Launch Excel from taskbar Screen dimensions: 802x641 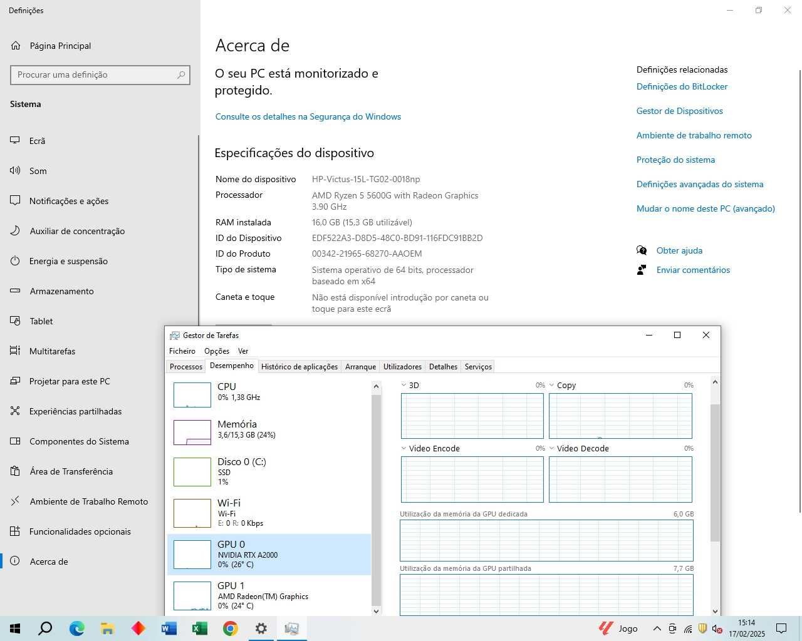point(200,628)
